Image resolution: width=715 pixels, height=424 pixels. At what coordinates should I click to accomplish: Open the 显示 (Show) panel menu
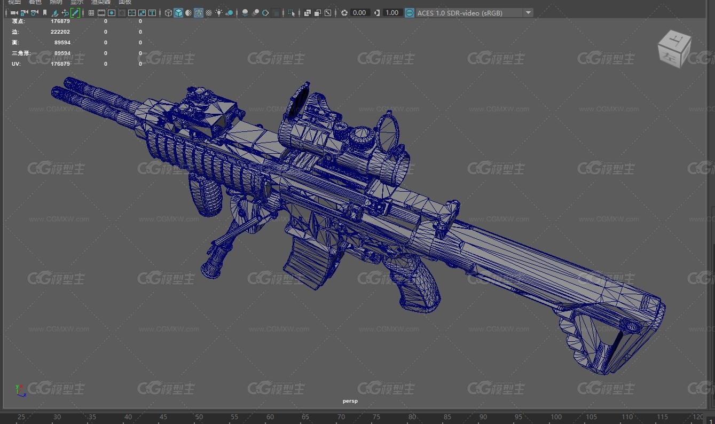[76, 2]
